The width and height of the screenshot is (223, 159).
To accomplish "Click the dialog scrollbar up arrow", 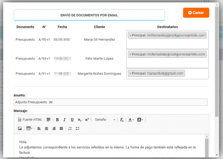I will click(x=217, y=5).
